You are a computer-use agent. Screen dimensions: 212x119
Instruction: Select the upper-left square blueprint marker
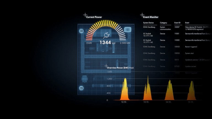(x=81, y=31)
